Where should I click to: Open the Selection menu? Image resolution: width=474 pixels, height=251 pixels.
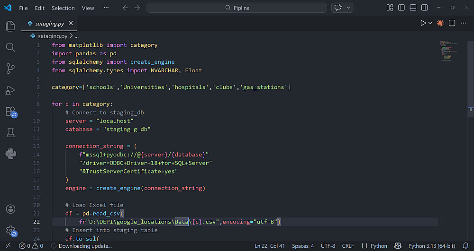click(x=63, y=8)
